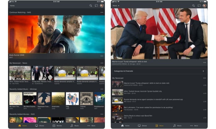Select Home tab on the right screen's bottom bar
The image size is (216, 129).
tap(125, 126)
